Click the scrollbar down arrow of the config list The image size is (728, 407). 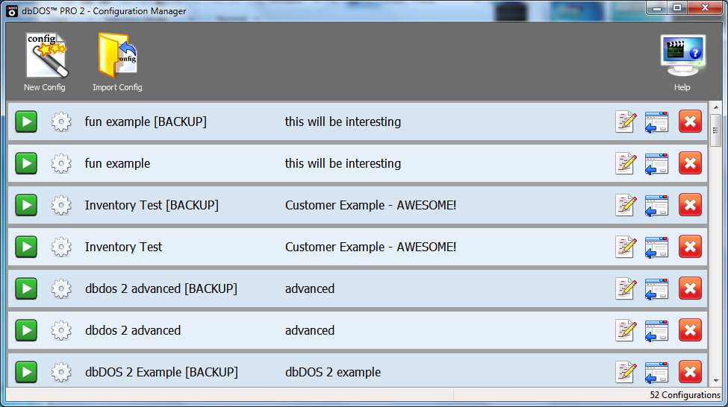[716, 381]
